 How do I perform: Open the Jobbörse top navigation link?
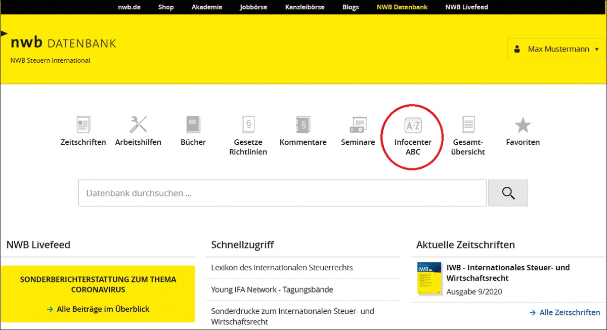(x=253, y=7)
